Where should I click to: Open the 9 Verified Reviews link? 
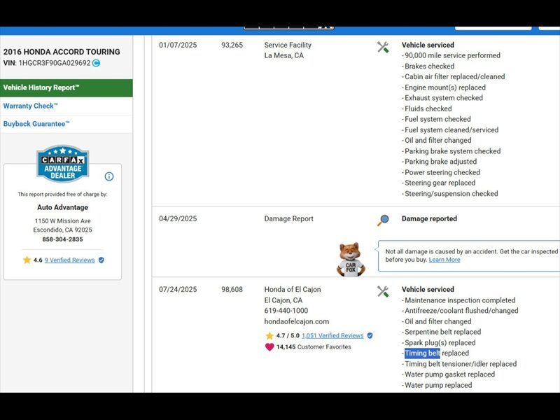[69, 260]
